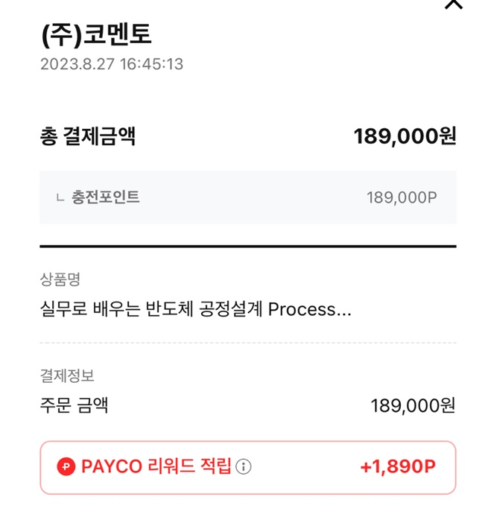488x514 pixels.
Task: Expand the truncated 실무로 배우는 반도체 product name
Action: [x=195, y=309]
